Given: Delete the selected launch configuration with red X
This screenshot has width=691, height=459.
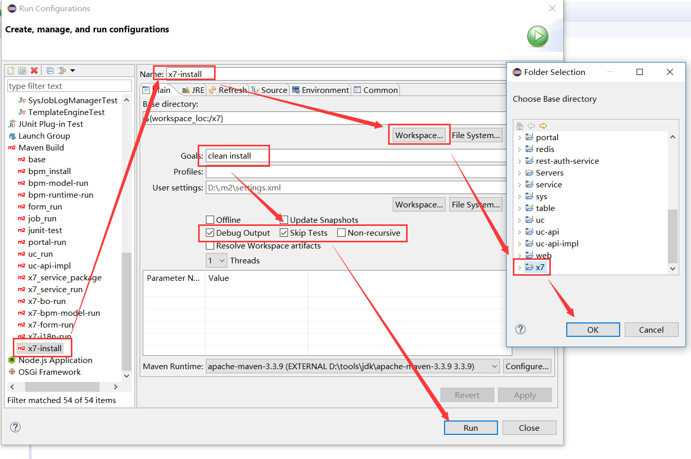Looking at the screenshot, I should [x=34, y=70].
